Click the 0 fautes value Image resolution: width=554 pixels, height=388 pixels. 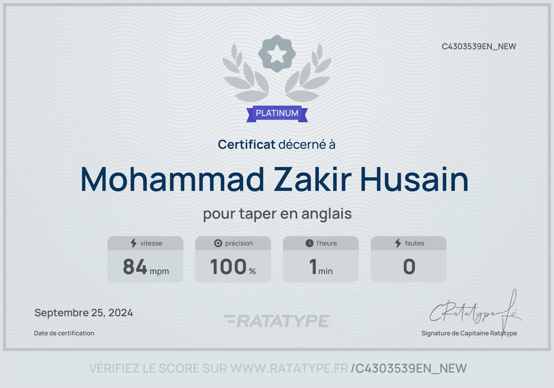[x=409, y=267]
